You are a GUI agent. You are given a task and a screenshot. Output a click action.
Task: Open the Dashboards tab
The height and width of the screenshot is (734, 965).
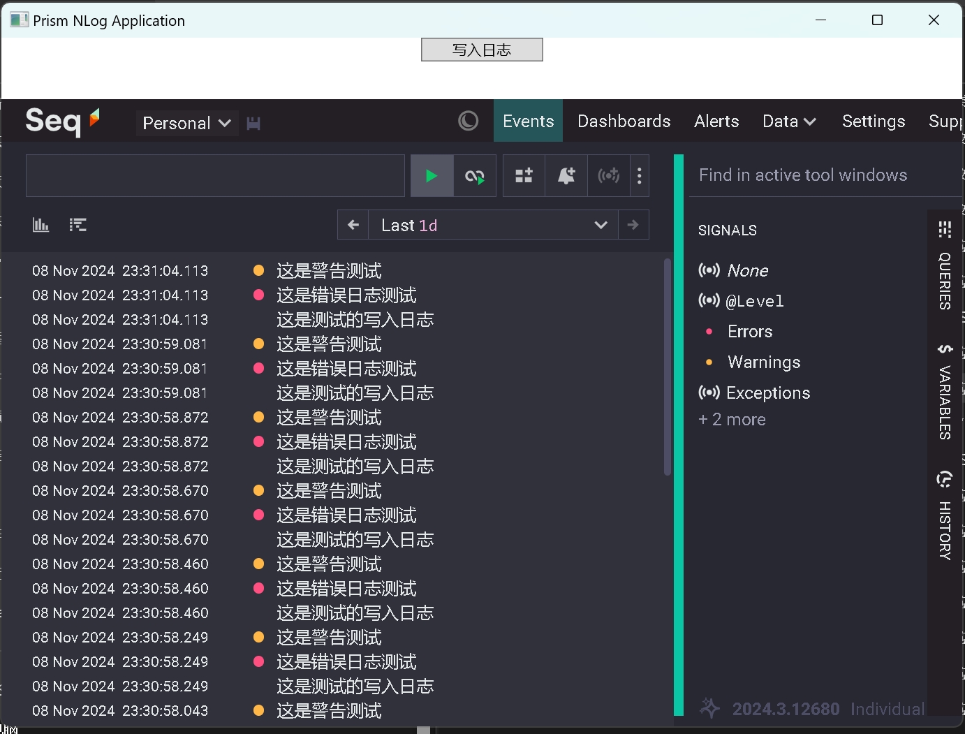[624, 121]
